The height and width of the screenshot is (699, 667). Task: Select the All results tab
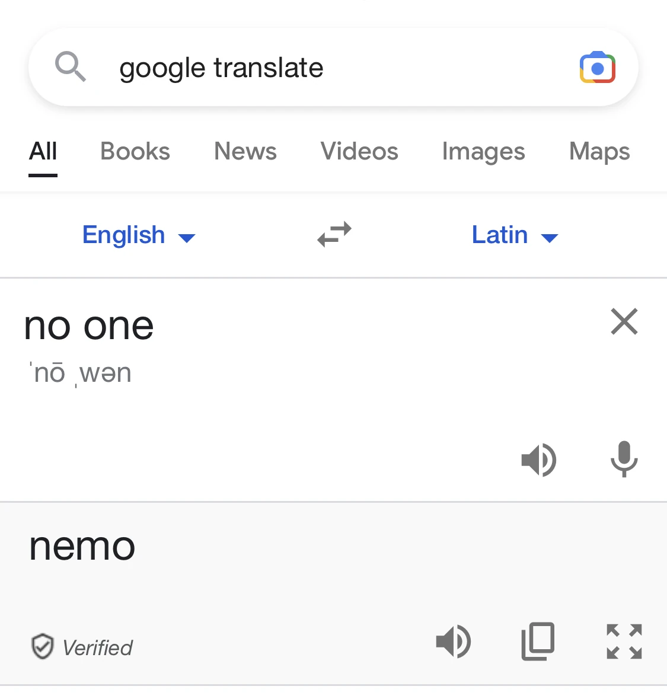pyautogui.click(x=42, y=152)
